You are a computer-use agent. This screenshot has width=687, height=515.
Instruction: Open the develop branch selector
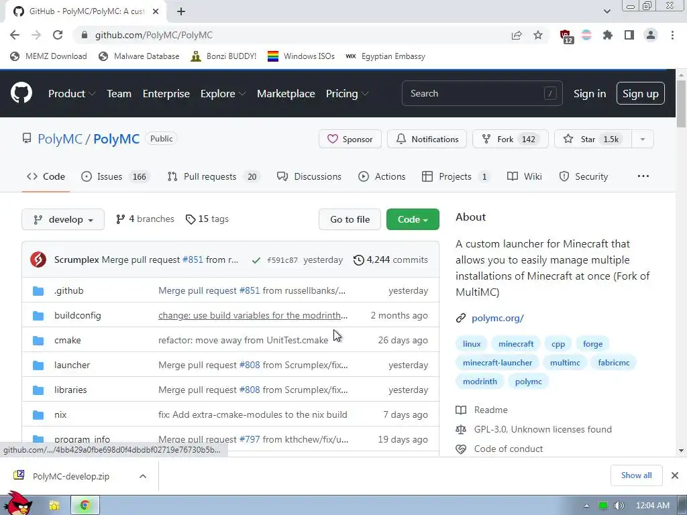click(x=63, y=219)
